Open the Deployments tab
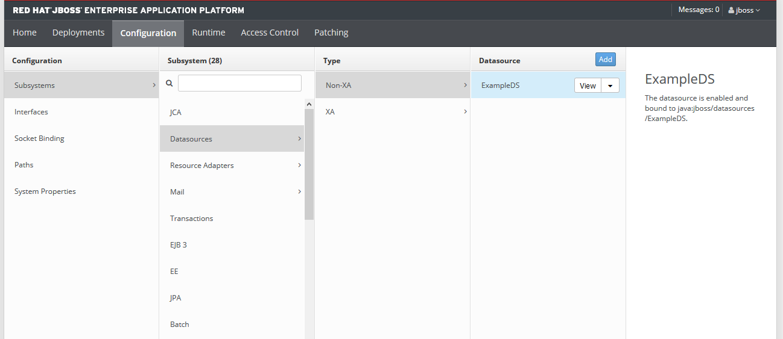Viewport: 783px width, 339px height. click(78, 33)
